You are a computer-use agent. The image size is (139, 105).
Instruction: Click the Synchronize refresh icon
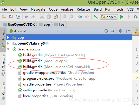point(18,17)
